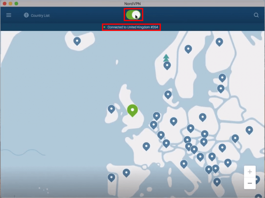Click the green connected United Kingdom pin
The image size is (265, 198).
[x=132, y=110]
